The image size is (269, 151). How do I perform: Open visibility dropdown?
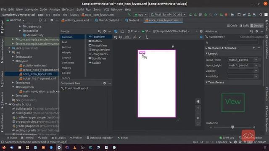256,71
